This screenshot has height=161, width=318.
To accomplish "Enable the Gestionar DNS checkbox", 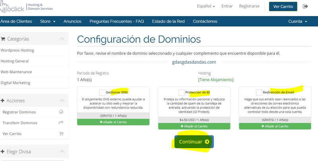I will [102, 92].
